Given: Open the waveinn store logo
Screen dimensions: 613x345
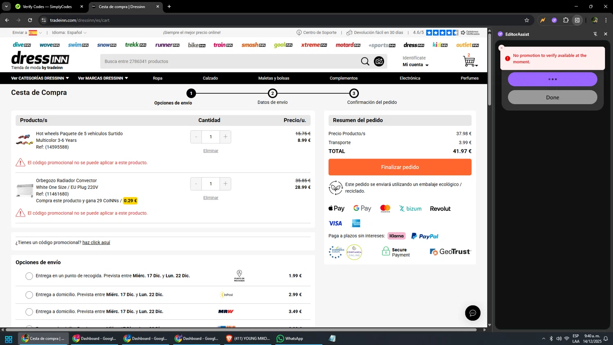Looking at the screenshot, I should pos(49,45).
